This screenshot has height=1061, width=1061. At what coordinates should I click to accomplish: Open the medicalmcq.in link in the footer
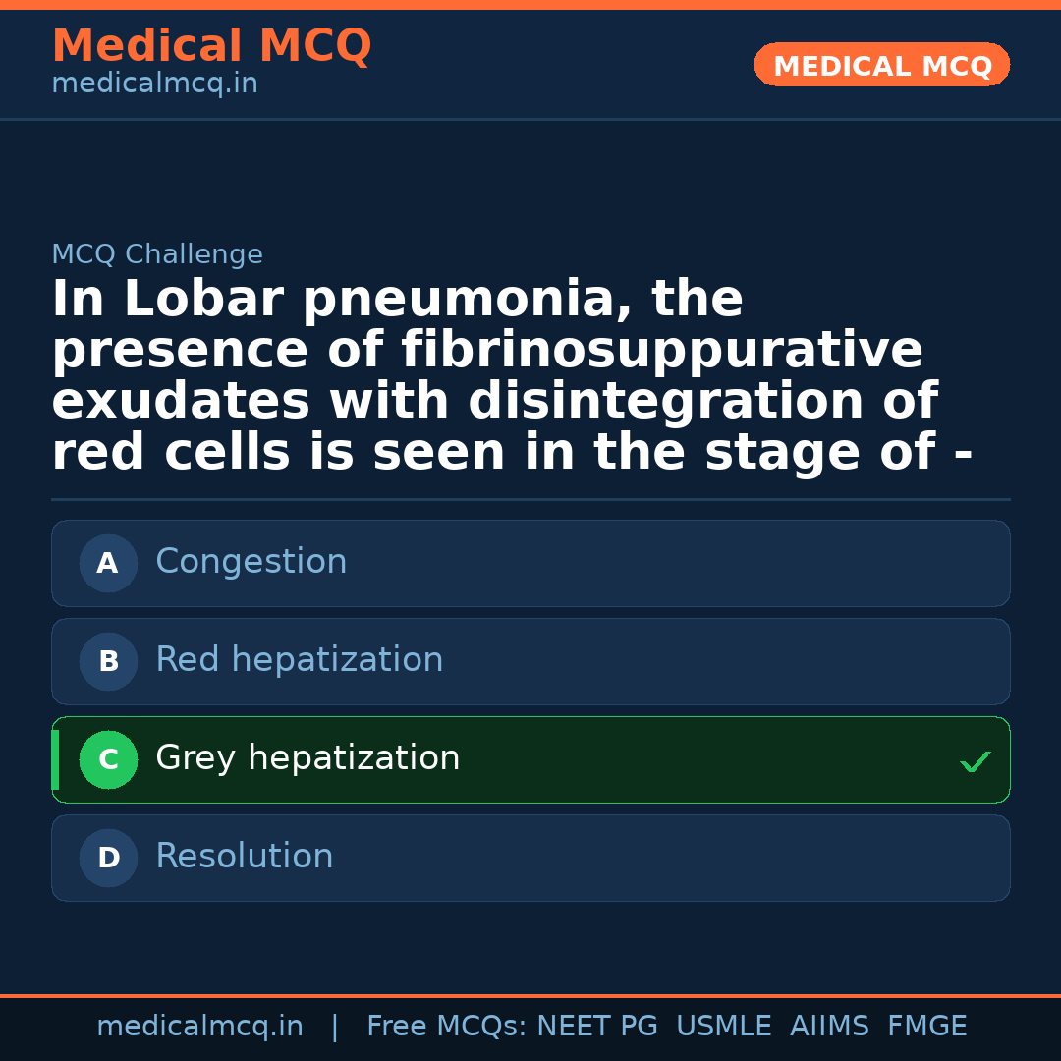[199, 1027]
